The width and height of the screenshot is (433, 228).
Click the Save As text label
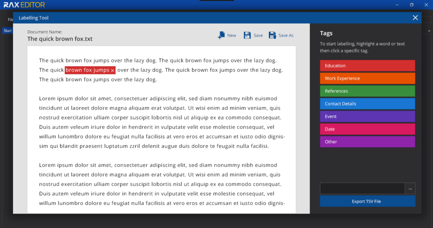pyautogui.click(x=286, y=35)
